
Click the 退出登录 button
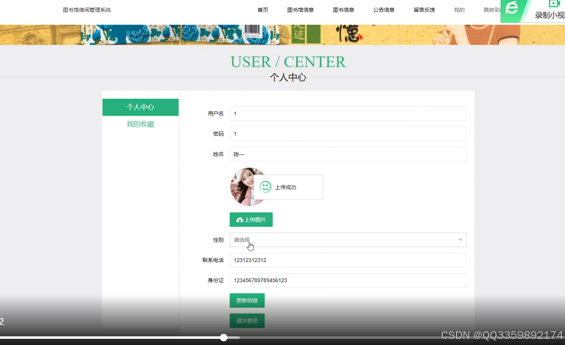click(x=247, y=321)
